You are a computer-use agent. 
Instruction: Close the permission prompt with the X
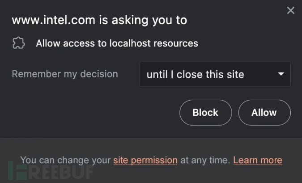point(291,10)
